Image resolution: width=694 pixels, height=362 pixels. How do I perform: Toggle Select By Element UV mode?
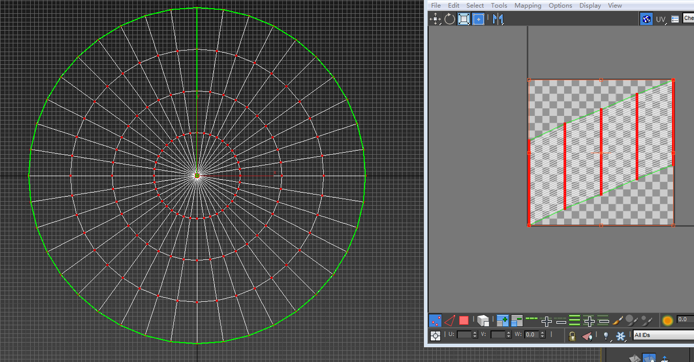click(x=483, y=321)
